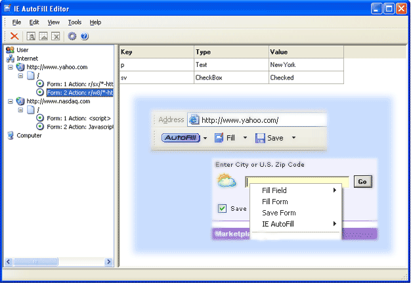The image size is (411, 283).
Task: Choose Fill Form from context menu
Action: point(295,202)
